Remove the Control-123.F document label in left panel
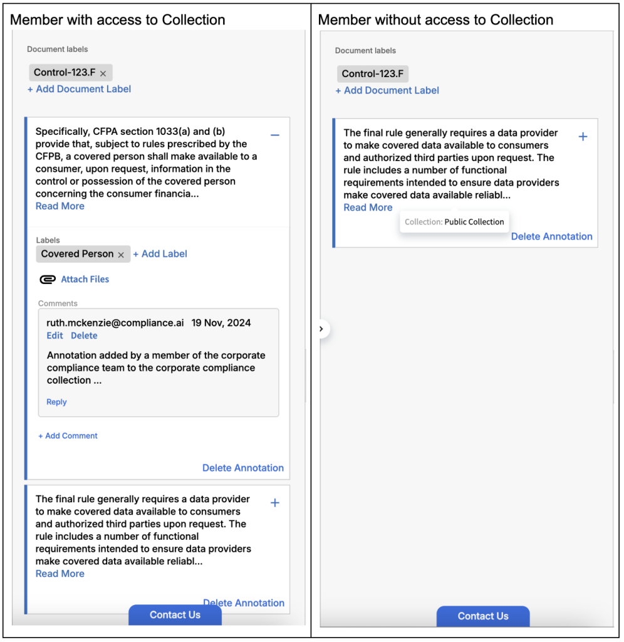 pyautogui.click(x=103, y=73)
